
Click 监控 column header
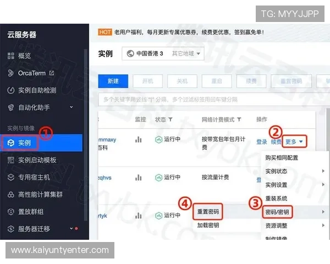click(140, 119)
